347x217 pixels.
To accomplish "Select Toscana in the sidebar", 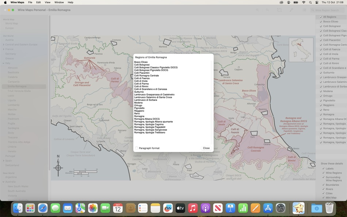I will [x=12, y=137].
